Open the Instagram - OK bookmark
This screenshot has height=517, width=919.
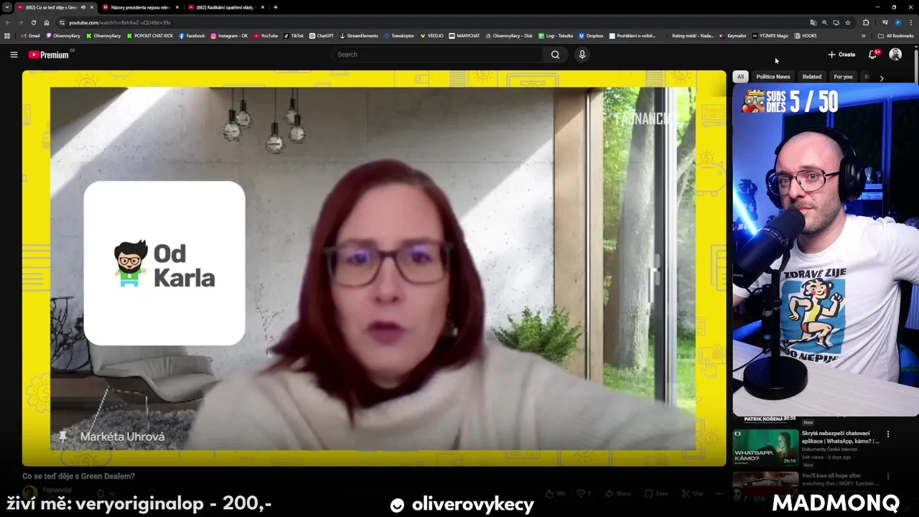click(229, 36)
